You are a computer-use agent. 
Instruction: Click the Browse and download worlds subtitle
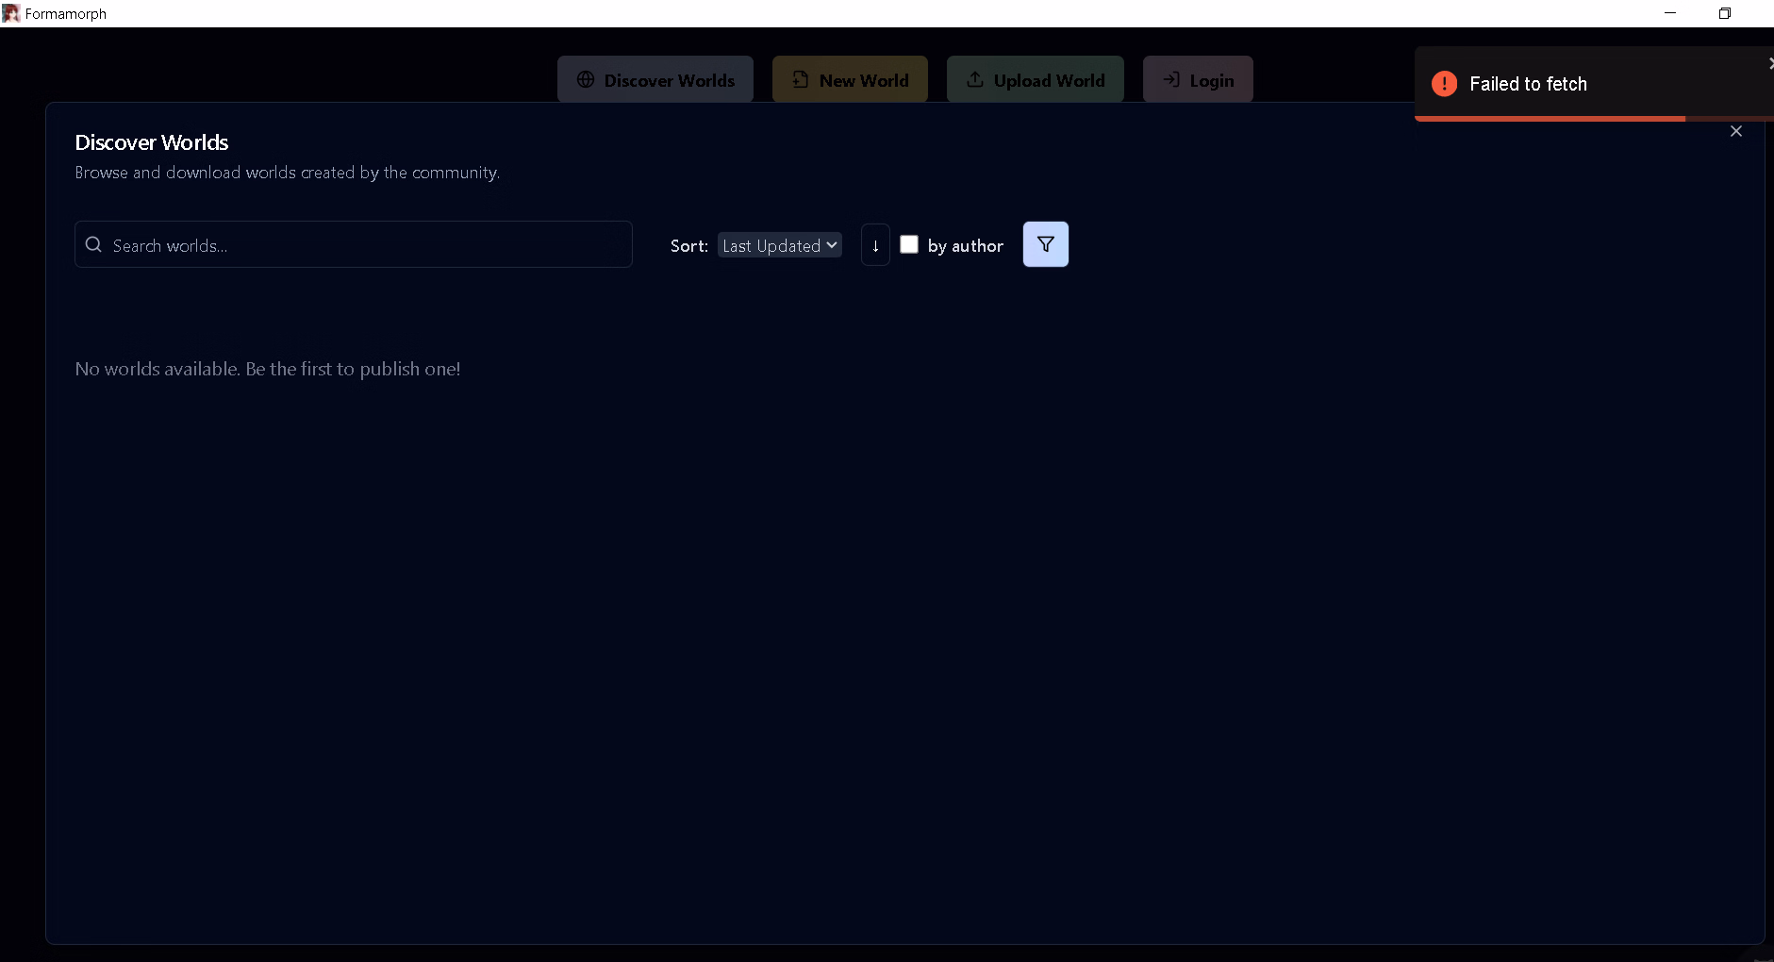287,173
